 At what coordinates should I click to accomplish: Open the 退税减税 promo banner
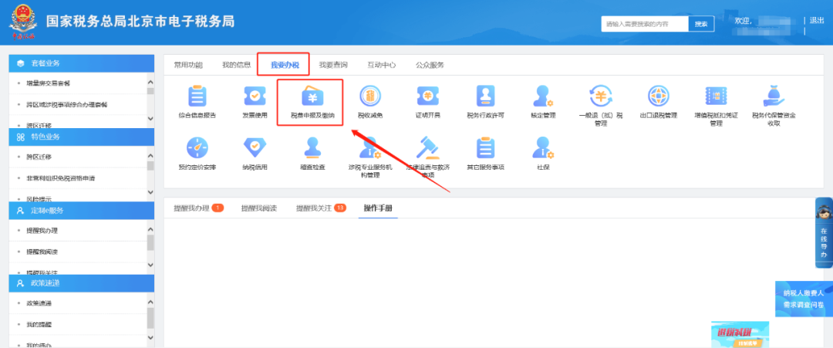click(x=740, y=334)
